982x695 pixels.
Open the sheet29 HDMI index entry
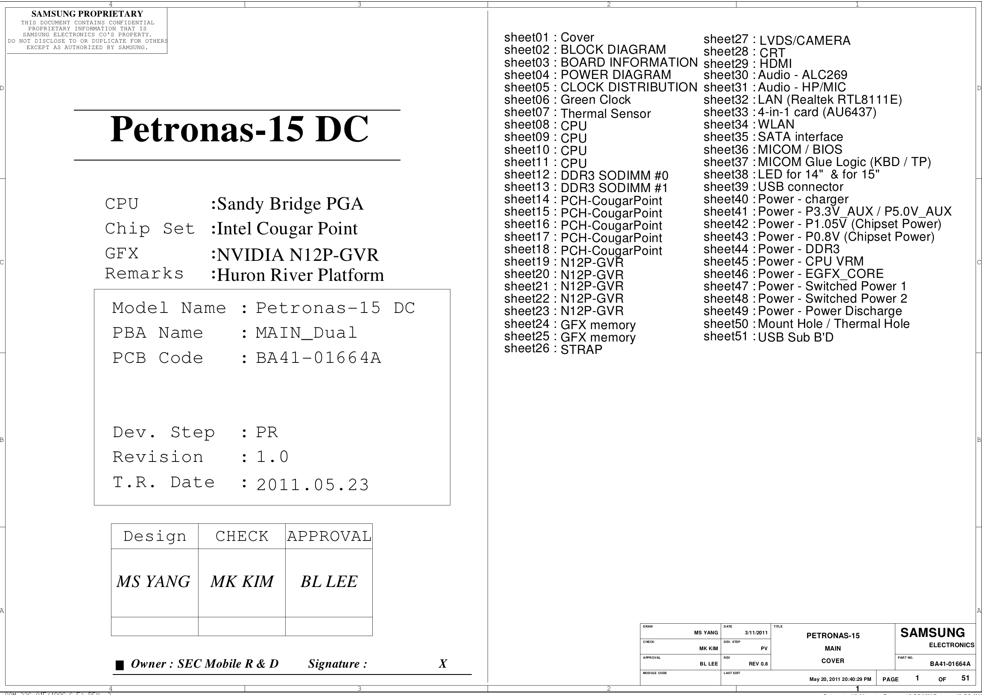click(748, 64)
